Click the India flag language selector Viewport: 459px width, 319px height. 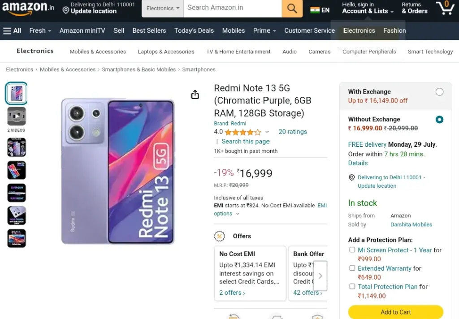click(x=320, y=10)
